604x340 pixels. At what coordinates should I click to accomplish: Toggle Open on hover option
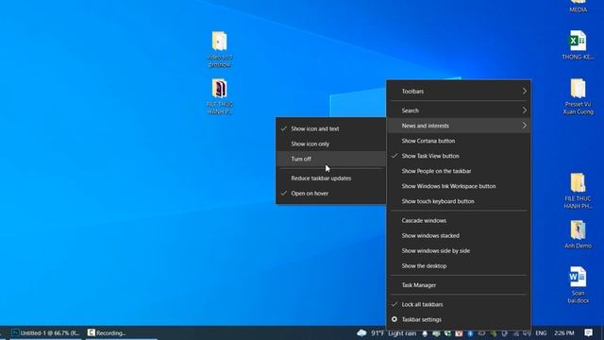(x=331, y=193)
